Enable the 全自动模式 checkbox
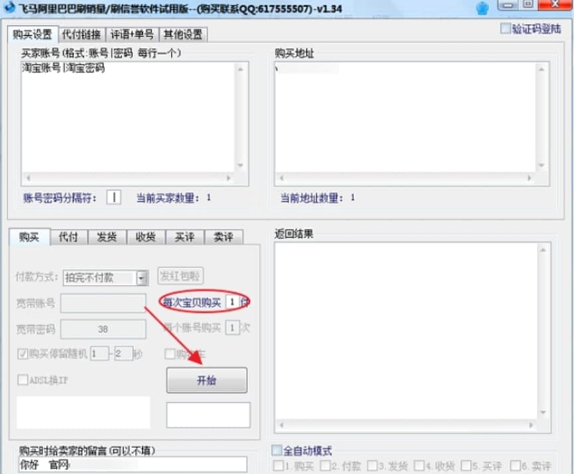The height and width of the screenshot is (474, 574). point(277,450)
